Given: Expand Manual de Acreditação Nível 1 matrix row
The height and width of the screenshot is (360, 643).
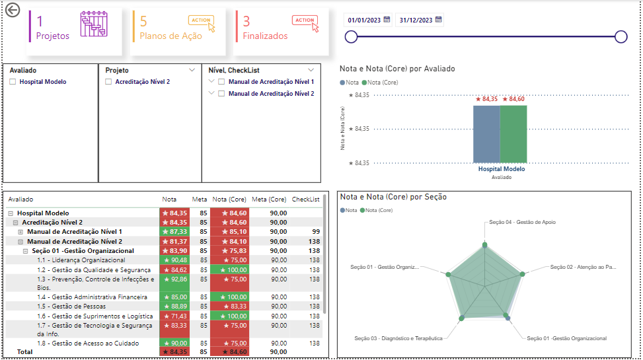Looking at the screenshot, I should (20, 232).
